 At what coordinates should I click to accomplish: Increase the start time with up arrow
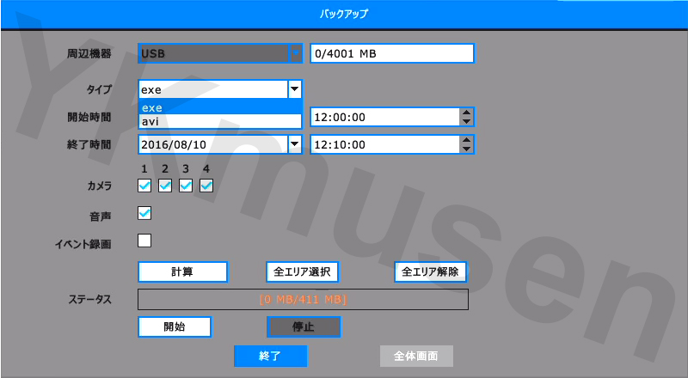(466, 113)
